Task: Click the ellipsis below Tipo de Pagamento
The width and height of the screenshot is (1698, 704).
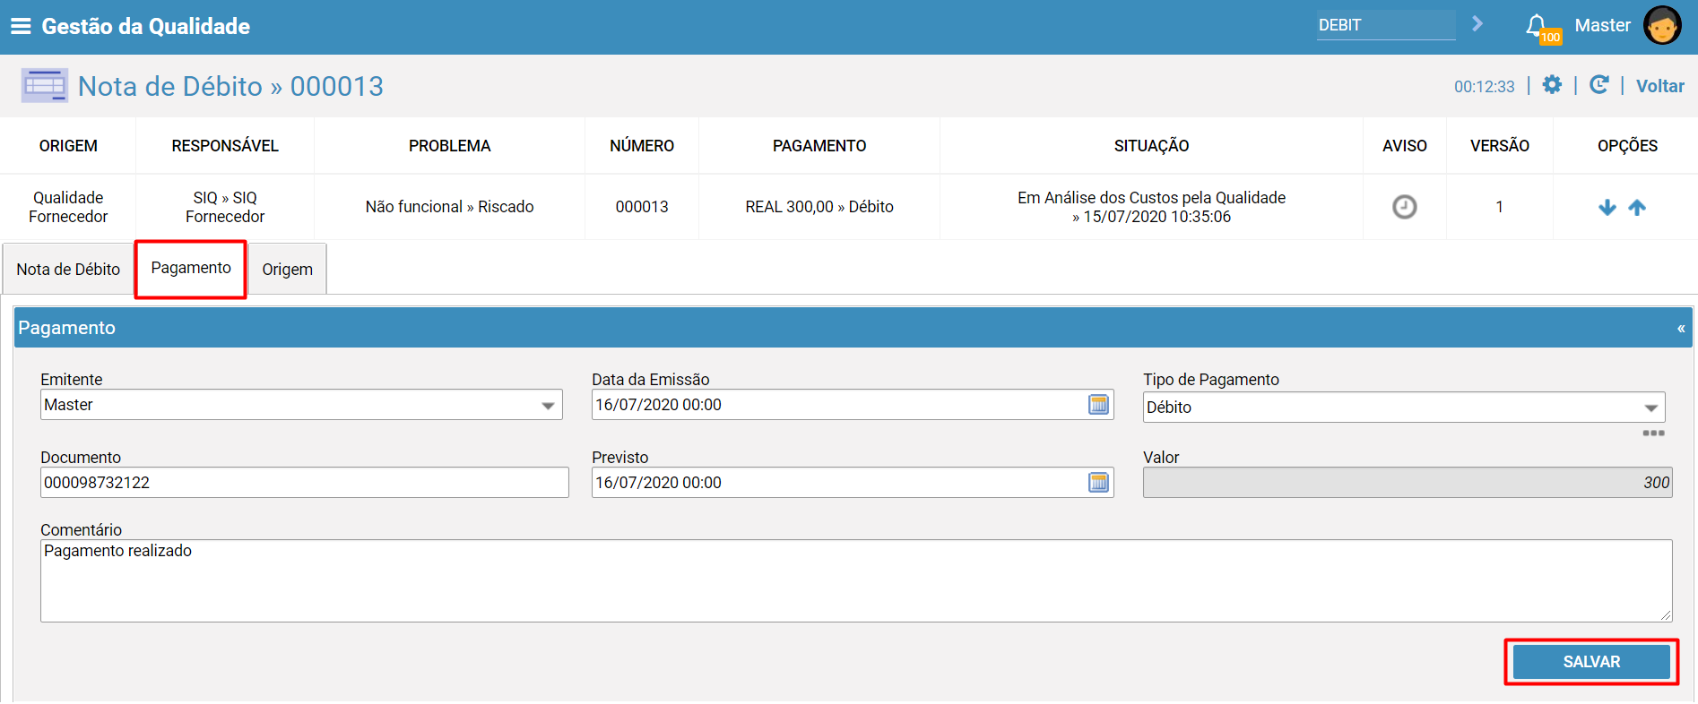Action: (1653, 434)
